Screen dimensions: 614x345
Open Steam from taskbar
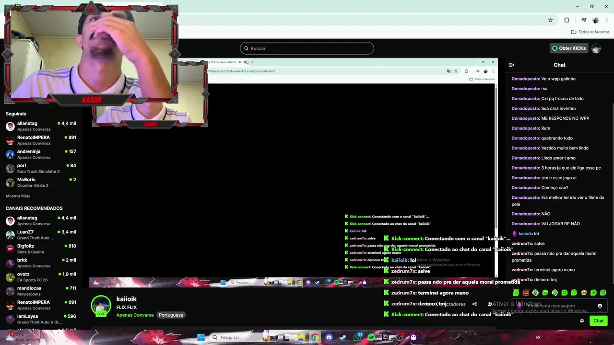(x=342, y=337)
